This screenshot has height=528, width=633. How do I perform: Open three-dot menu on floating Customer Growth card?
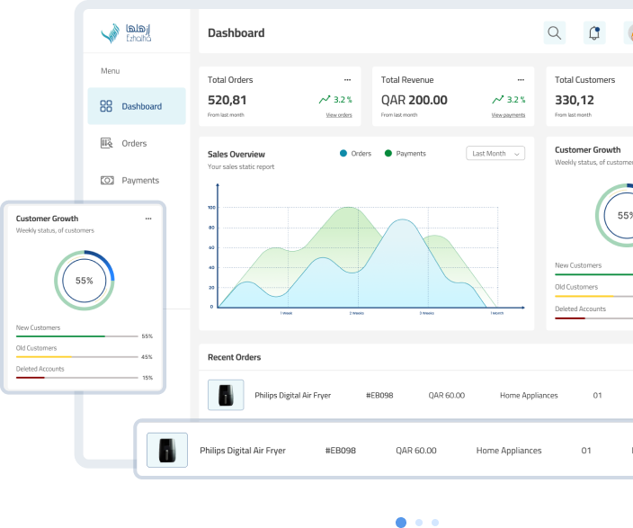148,219
